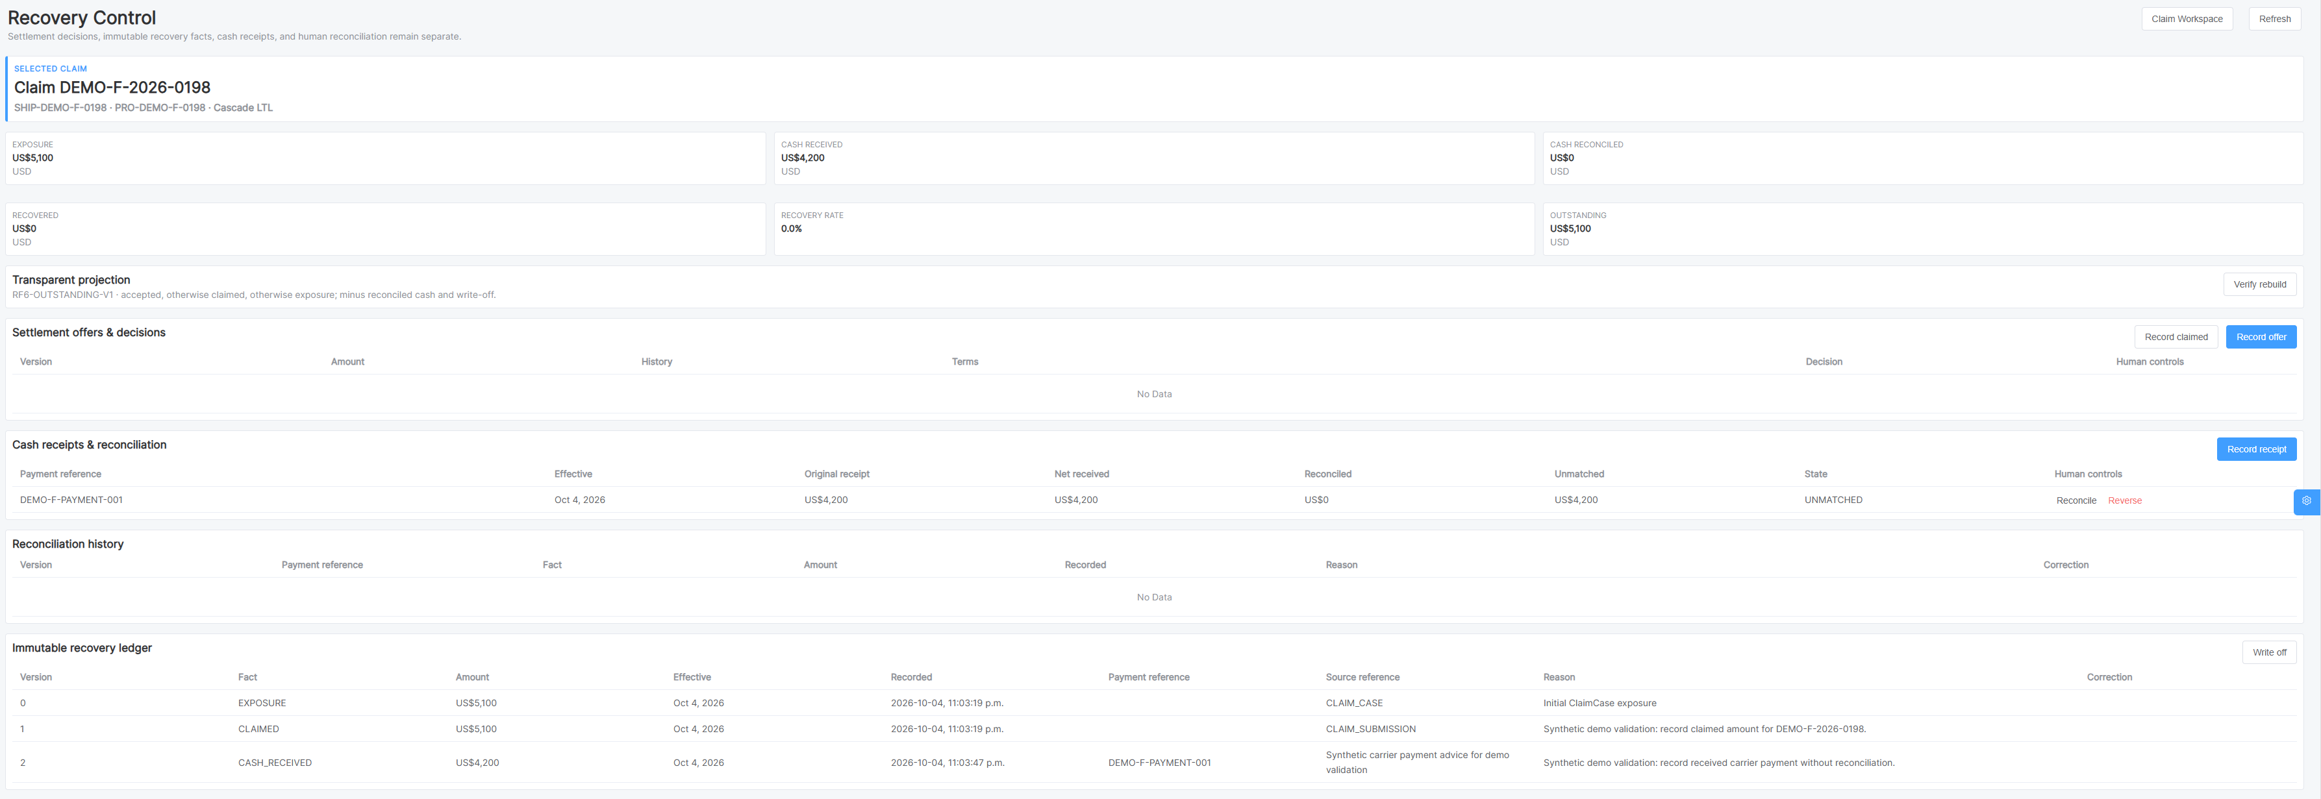Select the Claim DEMO-F-2026-0198 heading
The image size is (2321, 799).
(x=112, y=88)
